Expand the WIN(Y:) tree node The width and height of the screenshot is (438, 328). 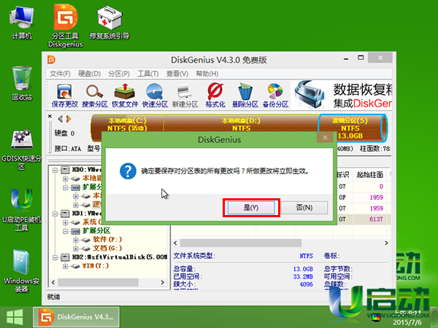[x=66, y=266]
